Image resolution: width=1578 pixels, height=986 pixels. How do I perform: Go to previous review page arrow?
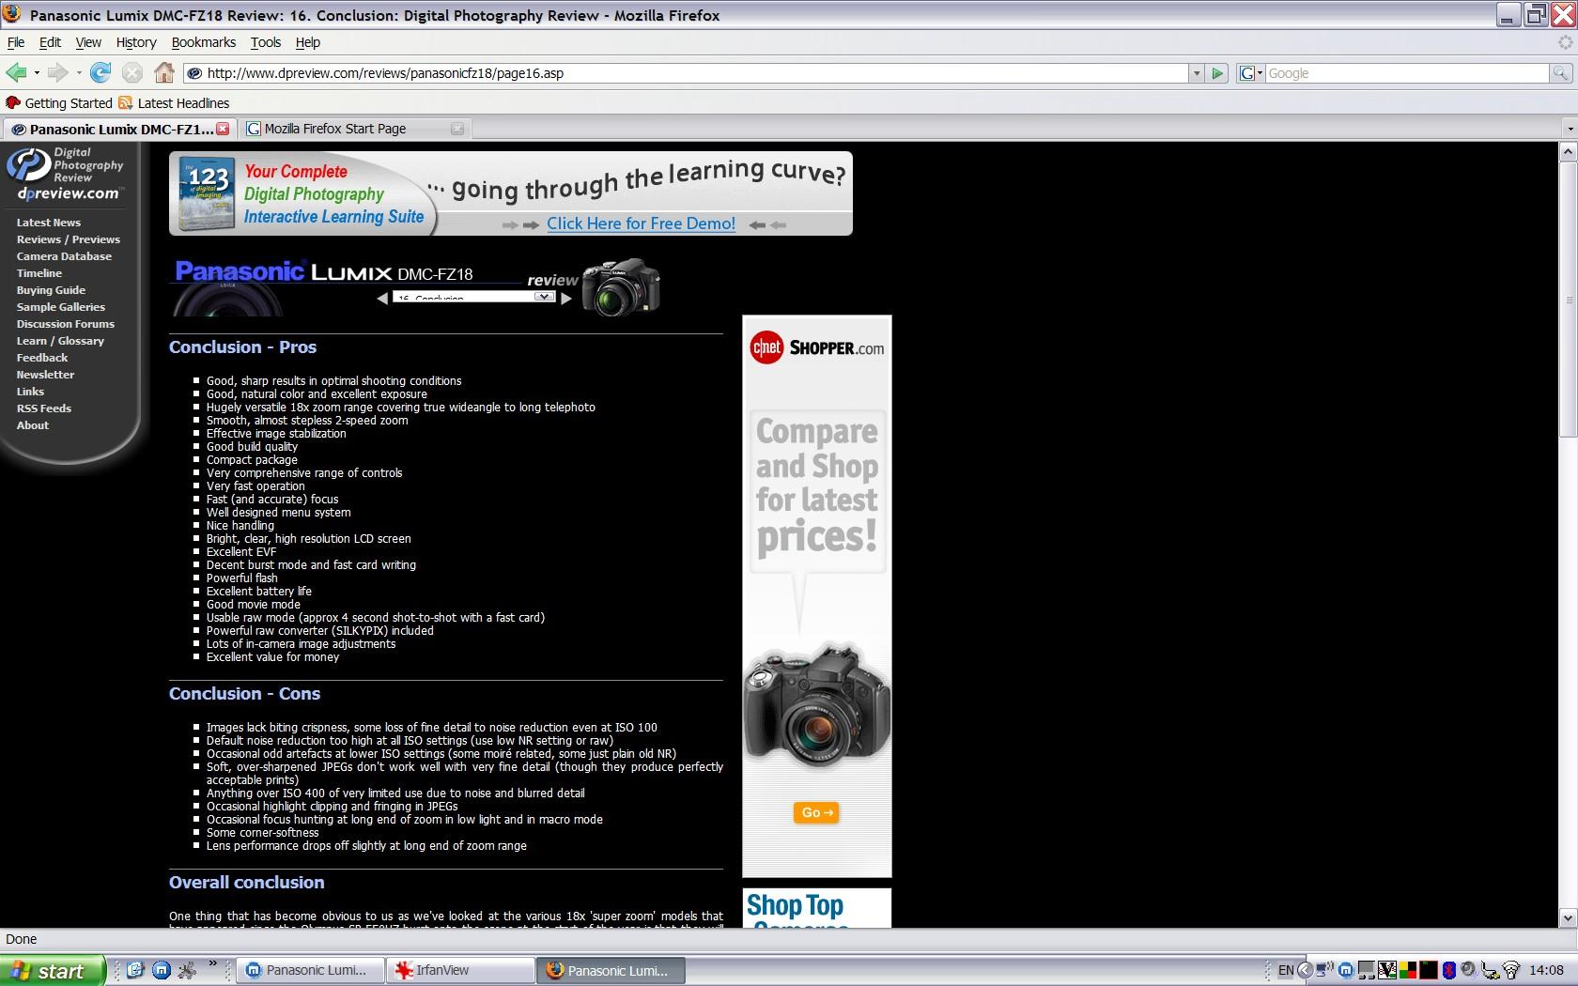(x=382, y=299)
